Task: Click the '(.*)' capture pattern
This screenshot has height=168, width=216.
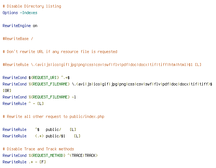Action: coord(39,136)
